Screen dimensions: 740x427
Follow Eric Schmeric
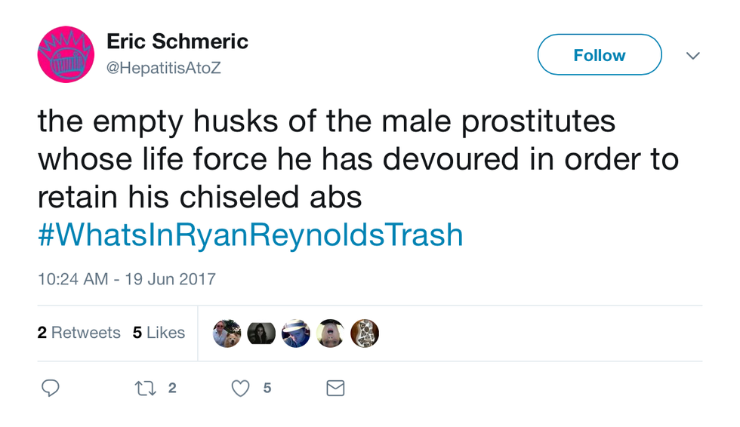599,55
